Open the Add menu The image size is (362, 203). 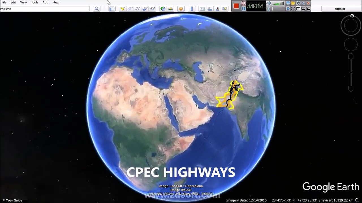point(45,2)
